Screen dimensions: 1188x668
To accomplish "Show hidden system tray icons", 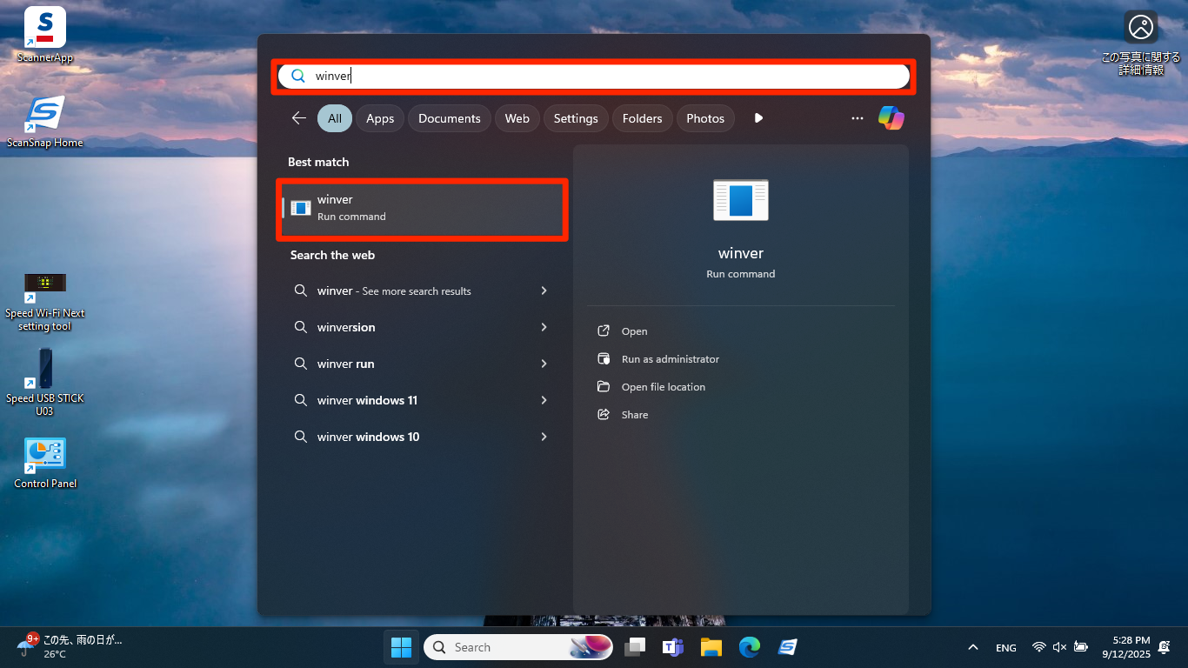I will pos(973,647).
